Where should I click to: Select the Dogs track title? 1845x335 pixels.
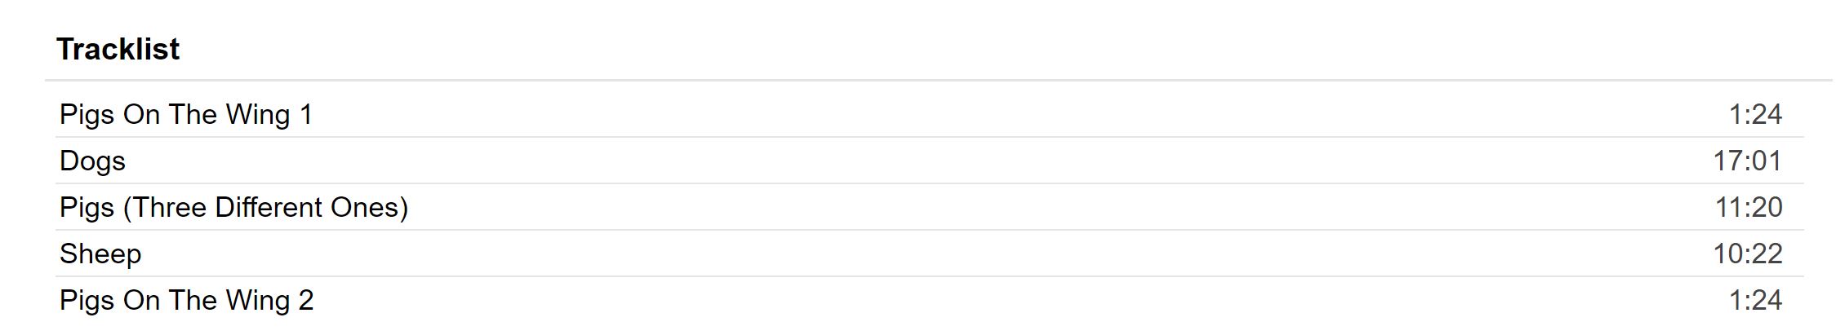pyautogui.click(x=92, y=161)
